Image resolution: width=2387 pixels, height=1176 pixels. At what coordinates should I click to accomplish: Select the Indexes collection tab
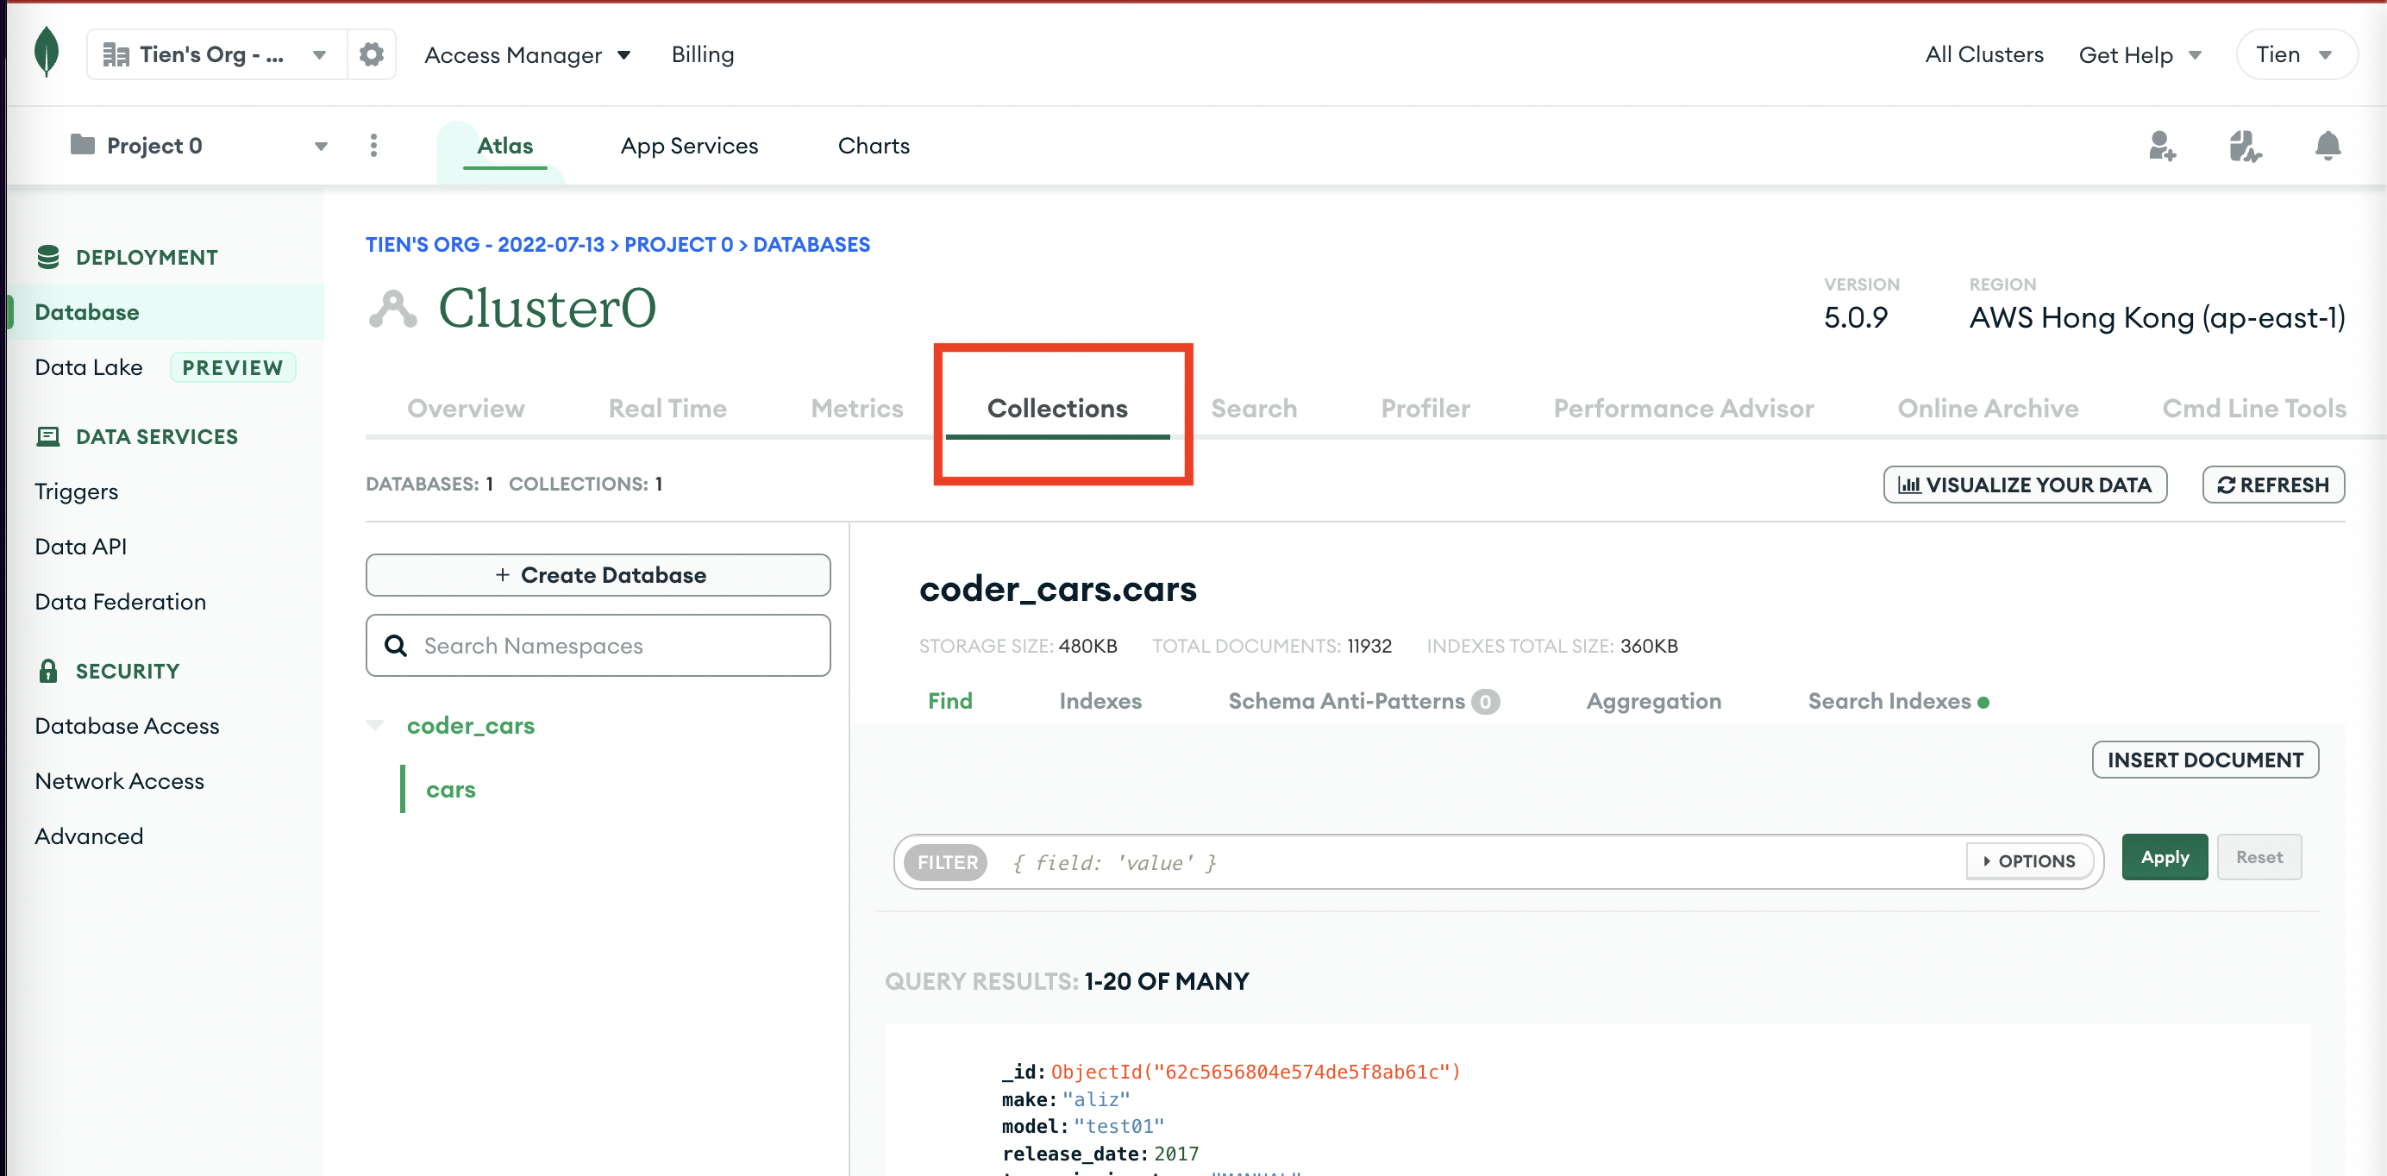(1100, 702)
